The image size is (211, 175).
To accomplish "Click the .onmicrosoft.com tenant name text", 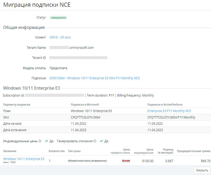I will 81,48.
